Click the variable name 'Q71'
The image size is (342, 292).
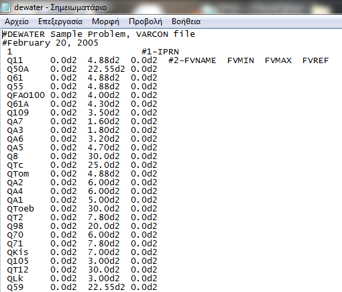tap(15, 244)
